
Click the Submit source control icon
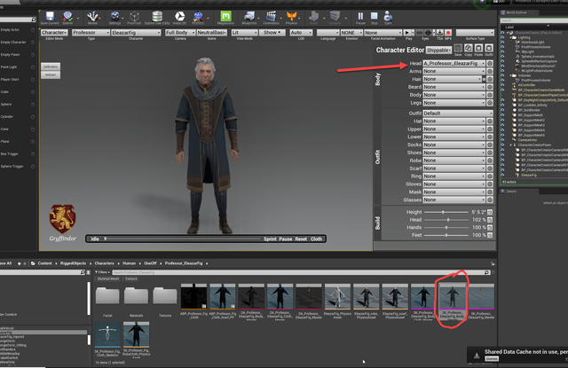pyautogui.click(x=67, y=16)
